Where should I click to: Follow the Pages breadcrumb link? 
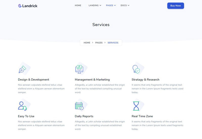coord(99,43)
